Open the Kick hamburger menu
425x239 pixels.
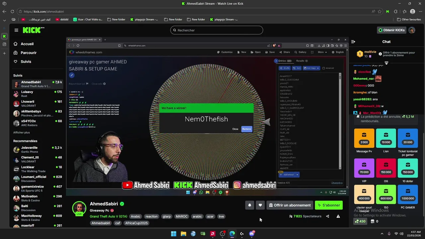[x=16, y=30]
